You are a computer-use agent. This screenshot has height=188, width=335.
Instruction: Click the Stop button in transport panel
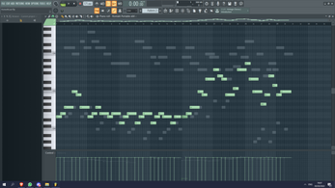coord(74,3)
